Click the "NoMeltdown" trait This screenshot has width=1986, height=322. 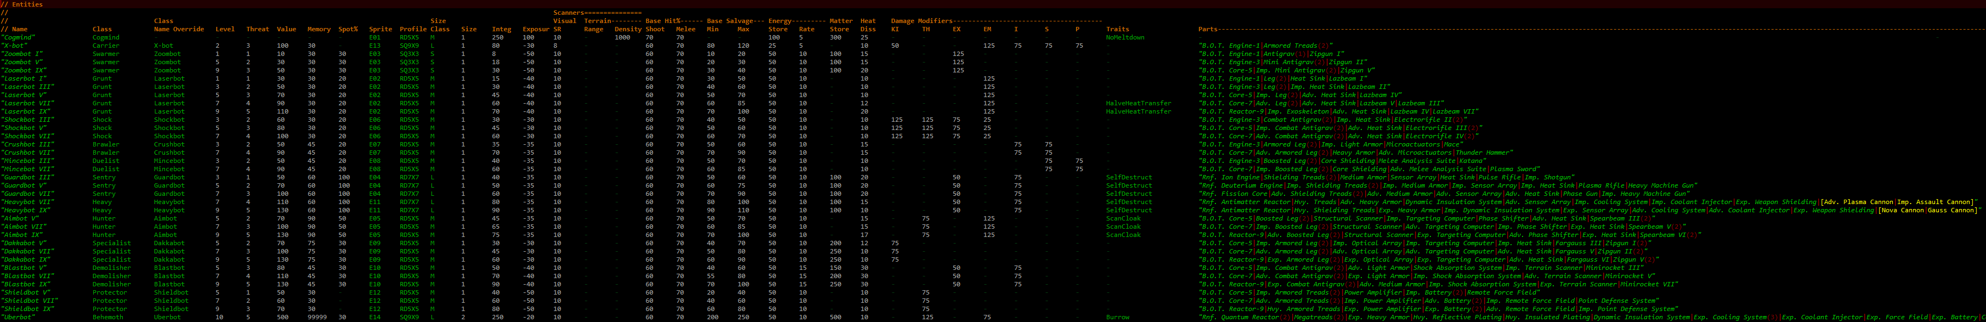[1125, 38]
